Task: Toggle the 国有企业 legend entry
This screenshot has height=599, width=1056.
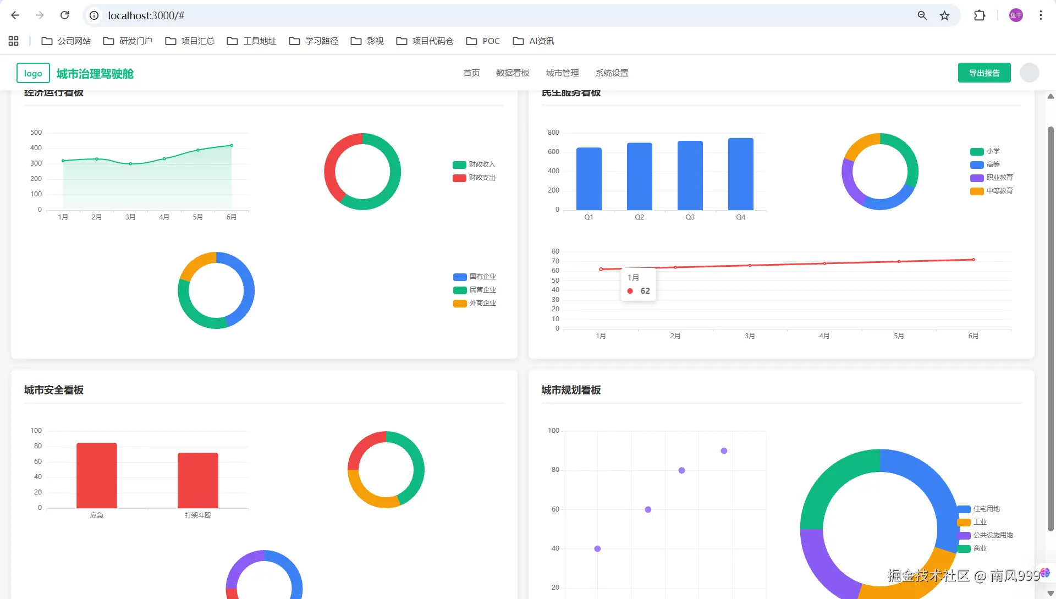Action: click(x=475, y=277)
